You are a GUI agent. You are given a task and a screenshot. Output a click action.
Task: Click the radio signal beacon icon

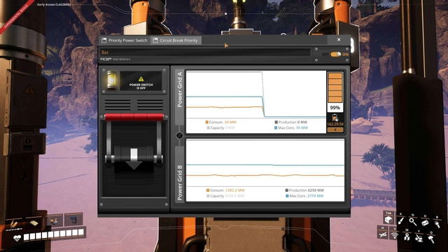395,235
